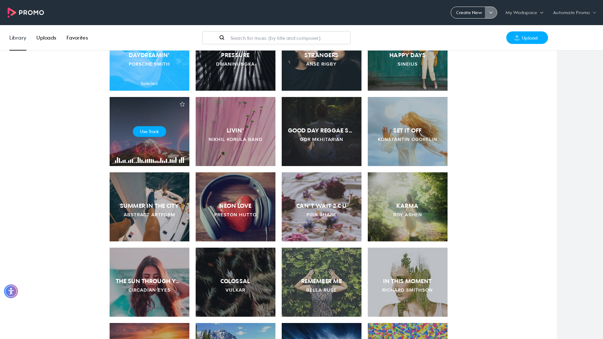Select the Good Day Reggae track card

(x=322, y=132)
